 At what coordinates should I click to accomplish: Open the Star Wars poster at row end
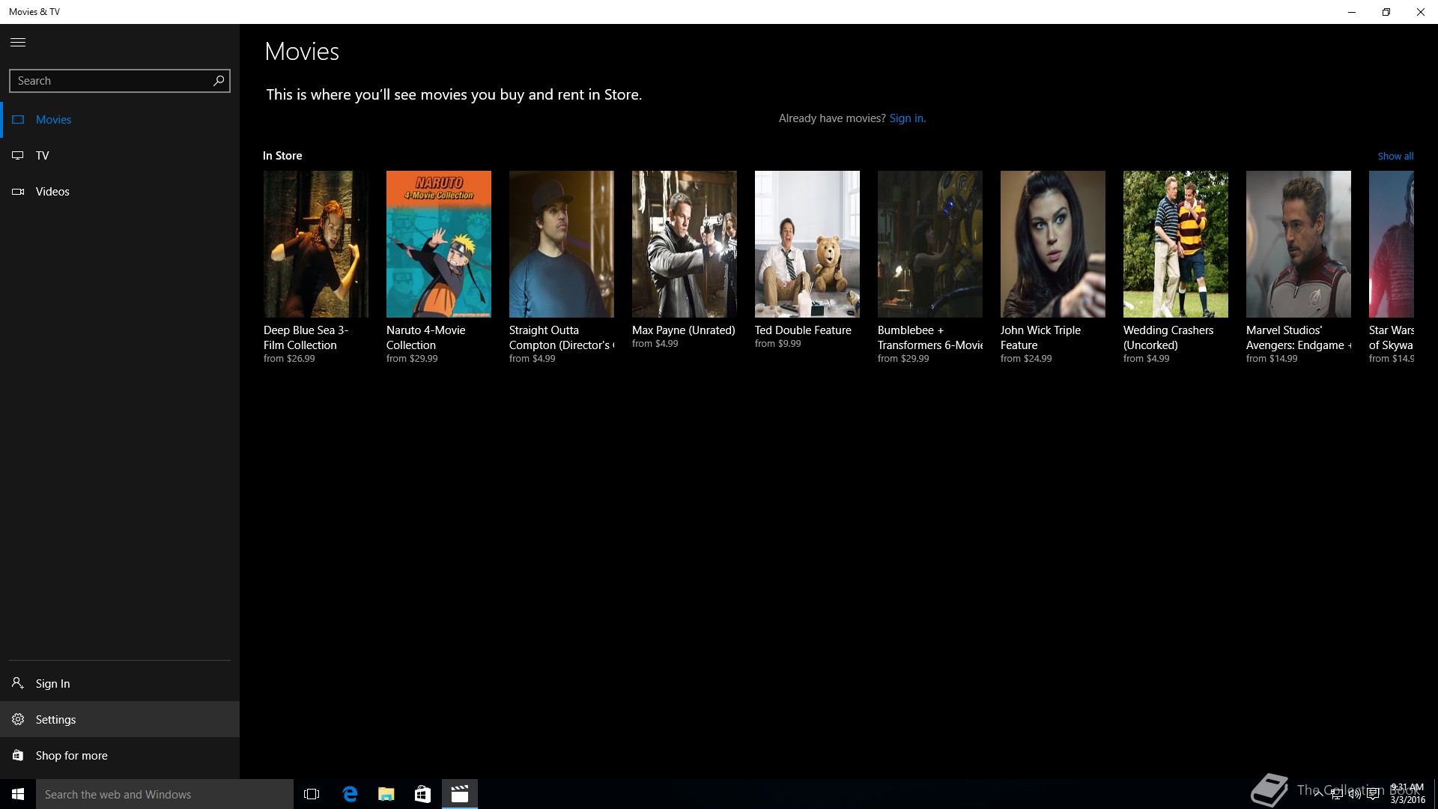coord(1392,244)
